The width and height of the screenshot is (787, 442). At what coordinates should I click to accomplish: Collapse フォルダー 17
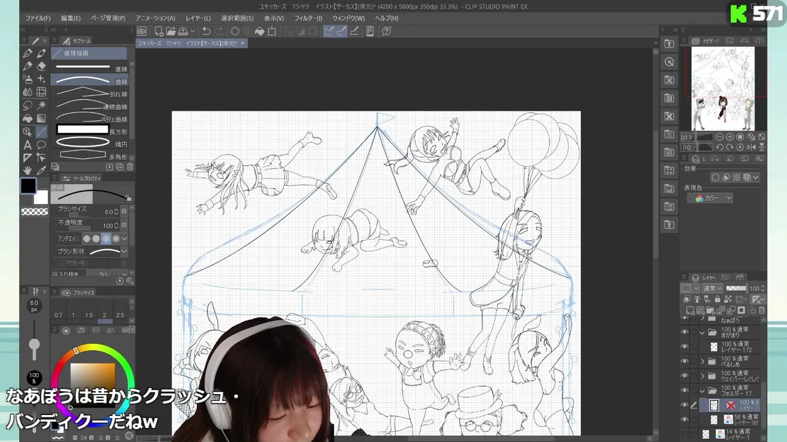(703, 390)
